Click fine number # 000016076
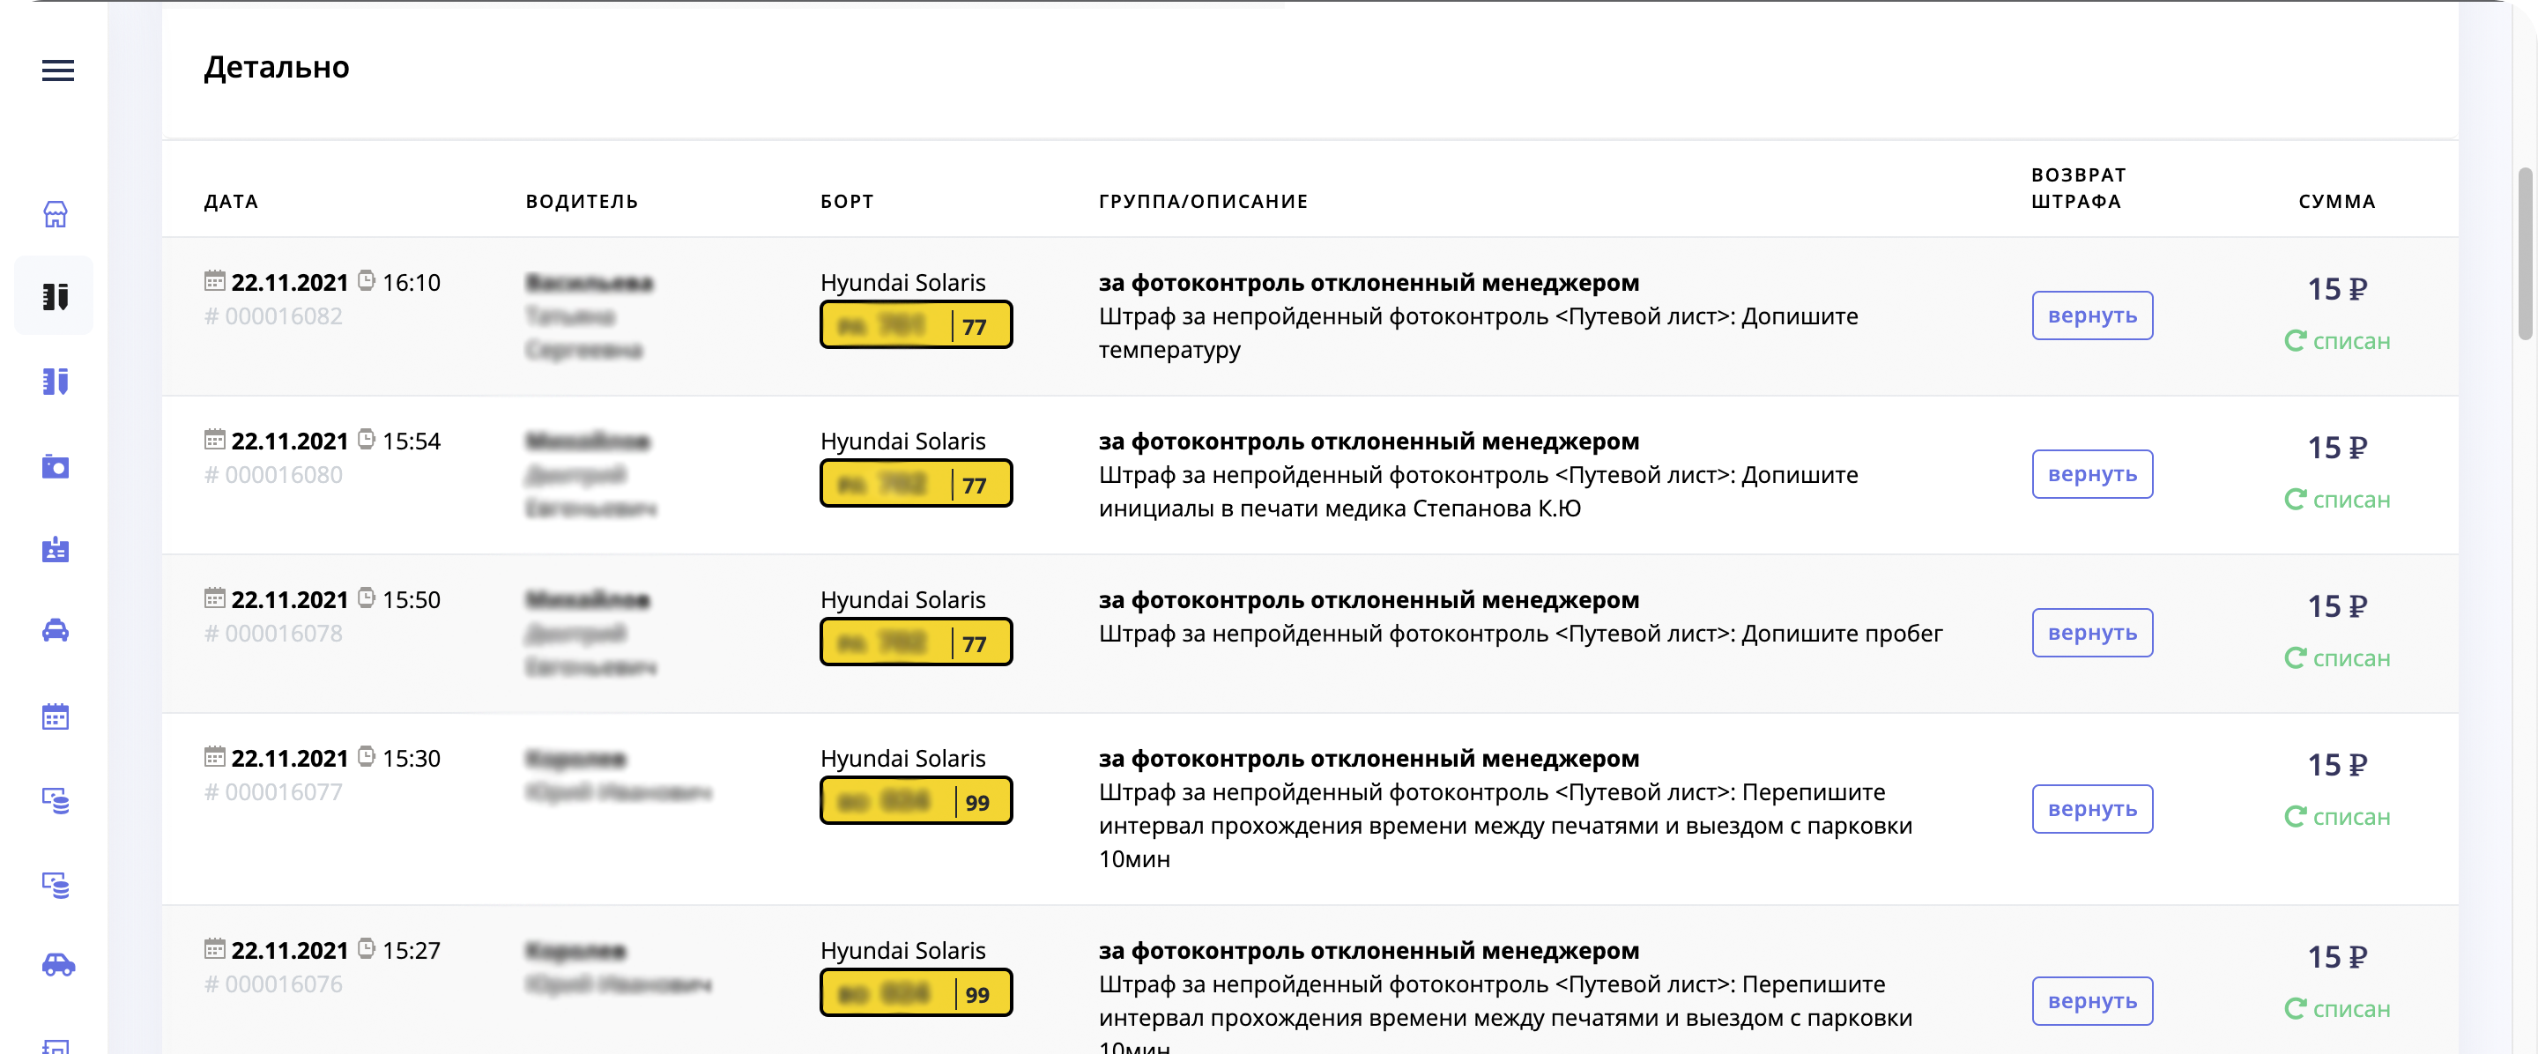This screenshot has height=1054, width=2538. tap(273, 984)
